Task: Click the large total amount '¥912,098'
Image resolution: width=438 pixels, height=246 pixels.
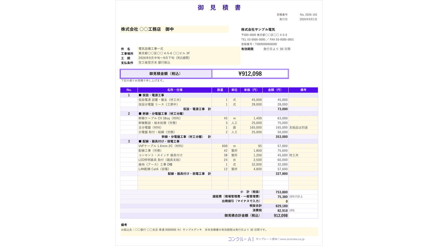Action: coord(250,74)
